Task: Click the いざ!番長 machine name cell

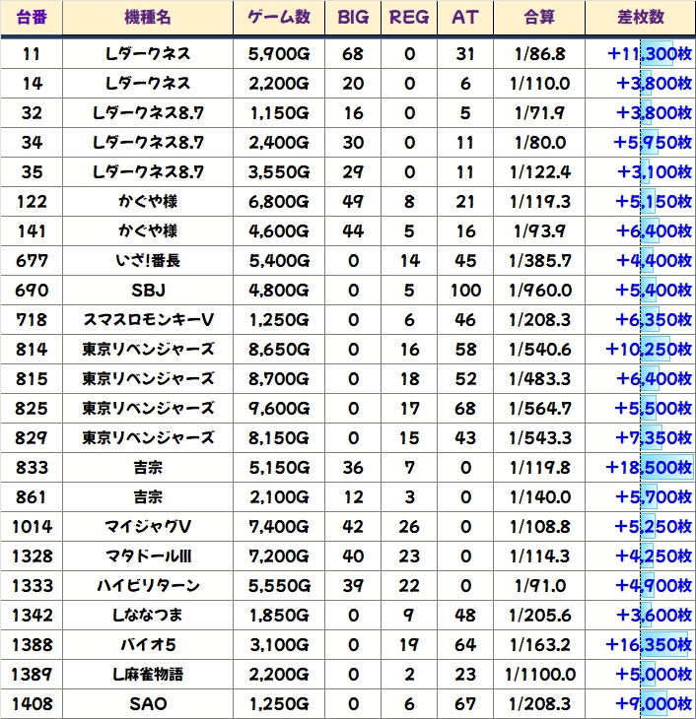Action: tap(147, 260)
